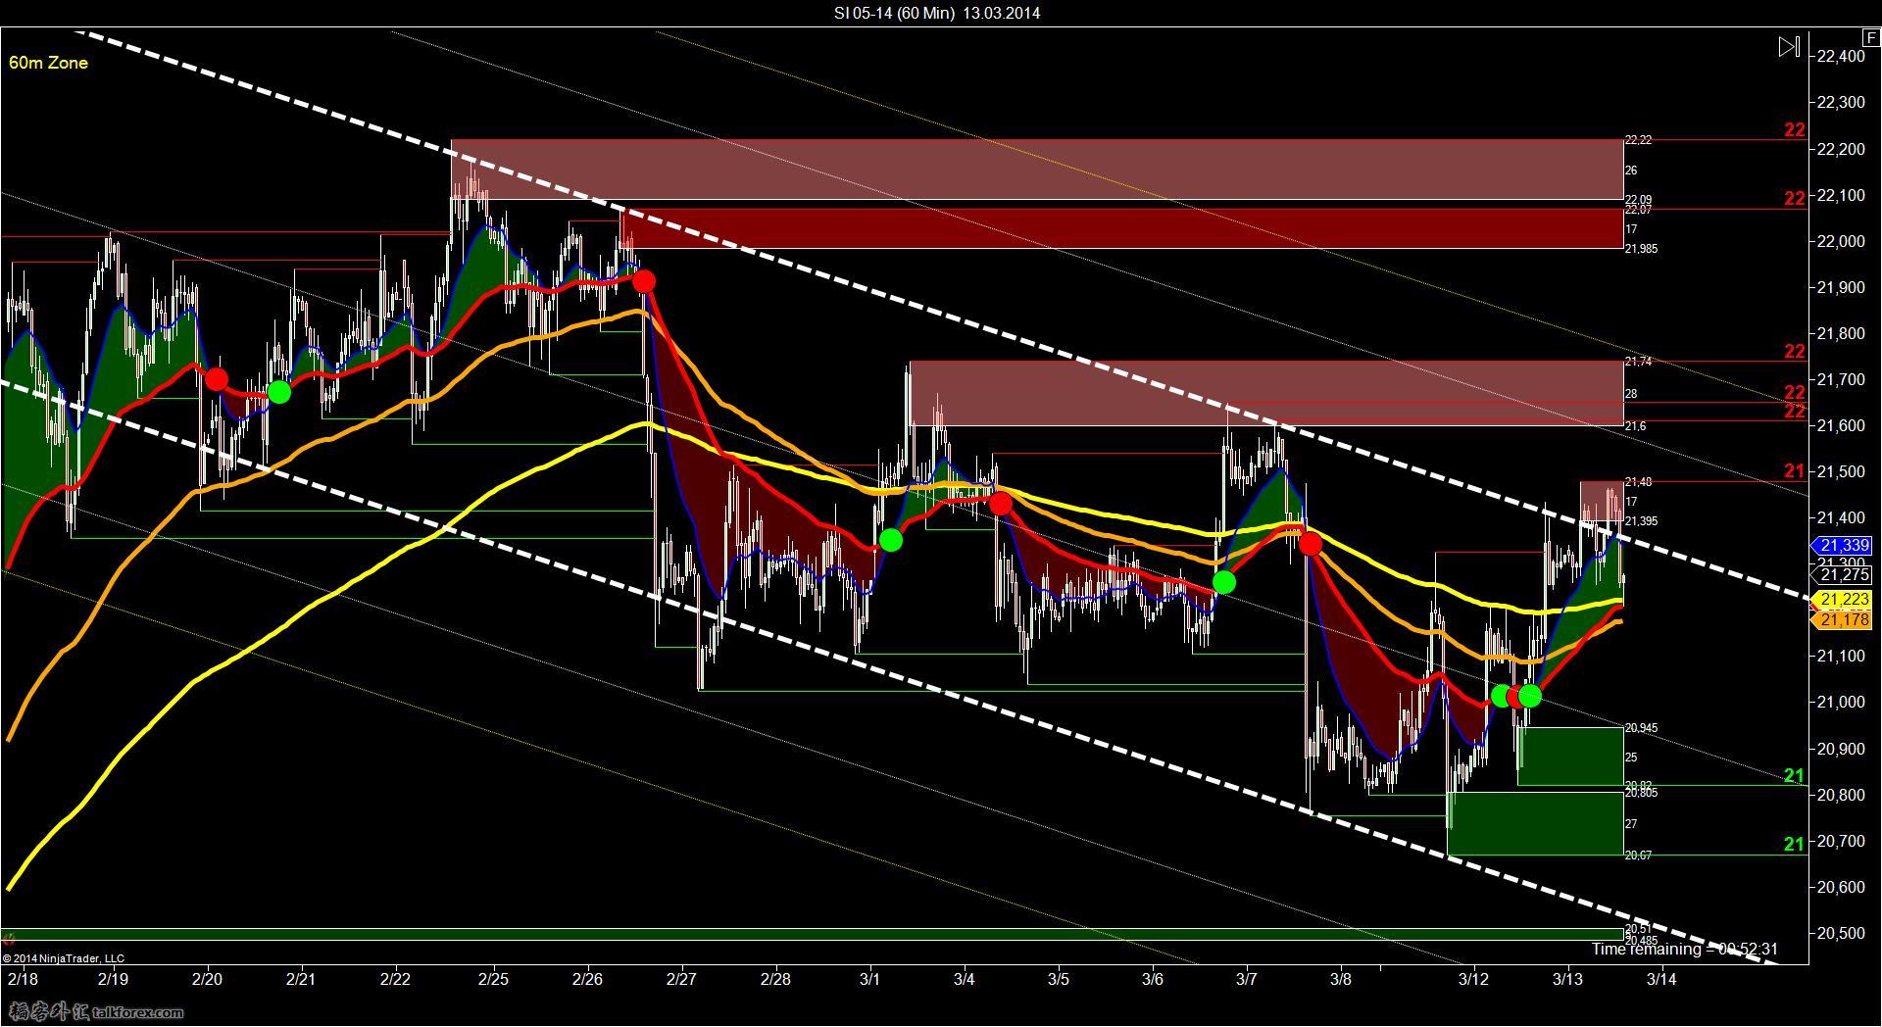
Task: Click the 21,275 current price marker
Action: click(1845, 575)
